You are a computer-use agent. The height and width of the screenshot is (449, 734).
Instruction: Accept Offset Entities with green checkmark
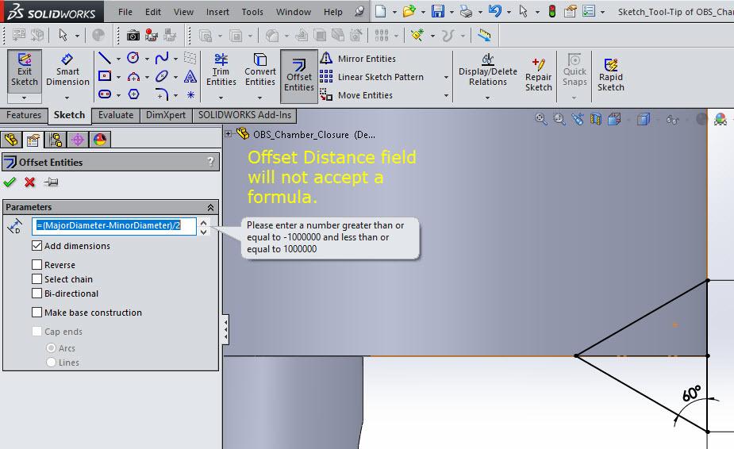[10, 182]
